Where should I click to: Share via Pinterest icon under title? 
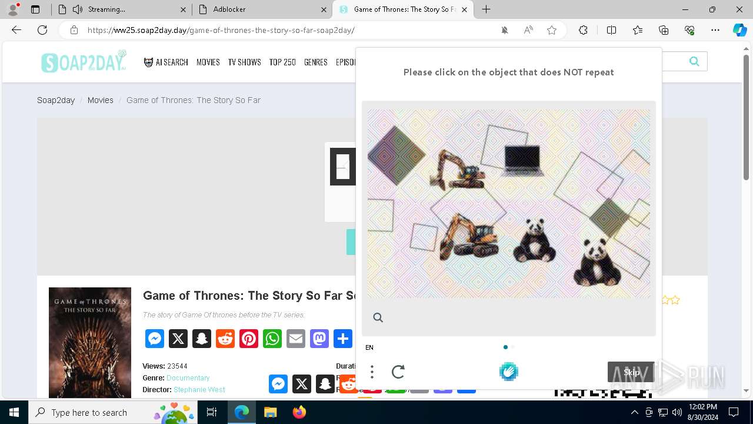[249, 339]
